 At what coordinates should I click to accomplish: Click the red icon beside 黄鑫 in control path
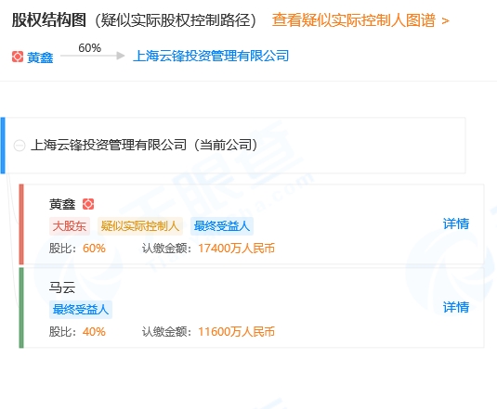[18, 57]
